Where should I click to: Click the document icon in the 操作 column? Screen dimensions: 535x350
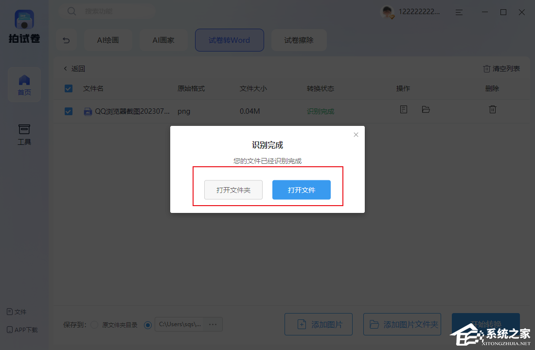tap(403, 109)
